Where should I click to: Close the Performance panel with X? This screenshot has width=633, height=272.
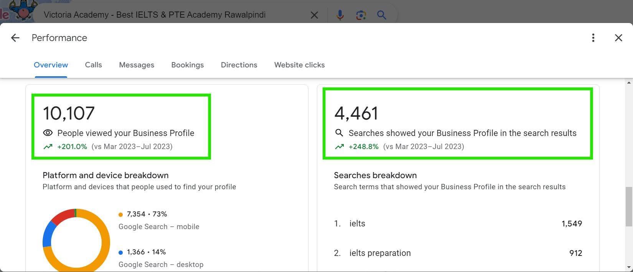coord(618,38)
